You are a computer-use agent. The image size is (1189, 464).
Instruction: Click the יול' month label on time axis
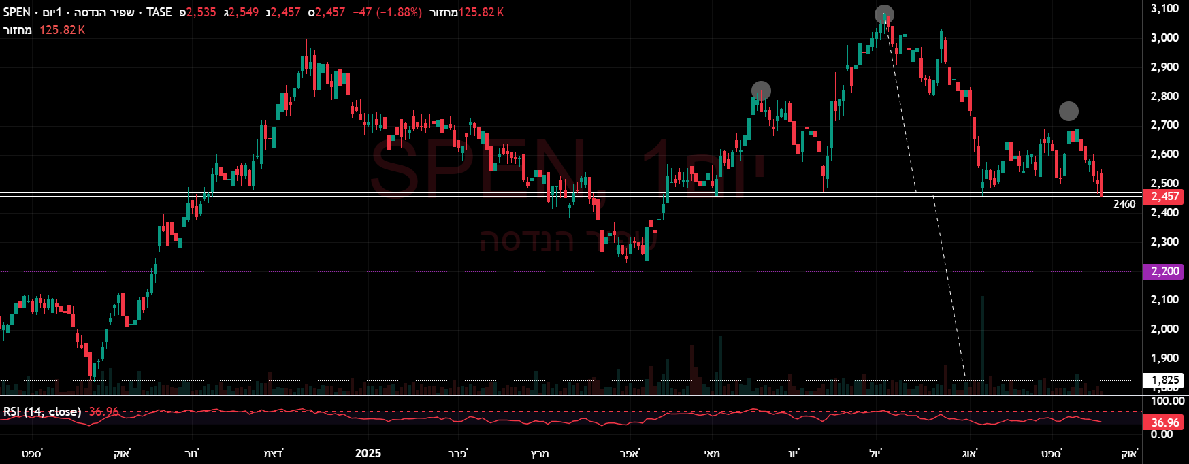(x=875, y=453)
